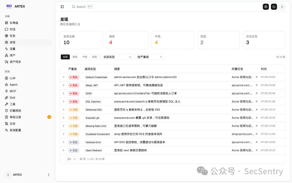This screenshot has height=183, width=292.
Task: Open 拦截规则 intercept rules in sidebar
Action: (28, 111)
